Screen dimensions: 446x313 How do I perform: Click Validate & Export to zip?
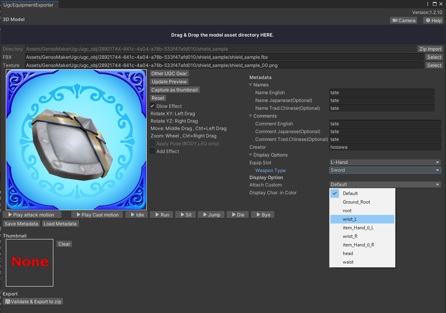click(33, 302)
